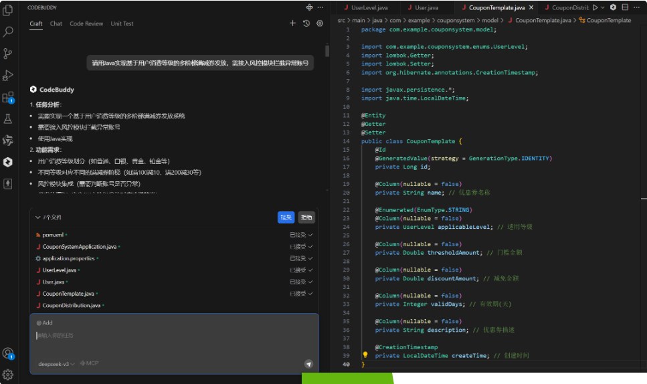The image size is (647, 384).
Task: Open CodeBuddy conversation history
Action: (x=306, y=23)
